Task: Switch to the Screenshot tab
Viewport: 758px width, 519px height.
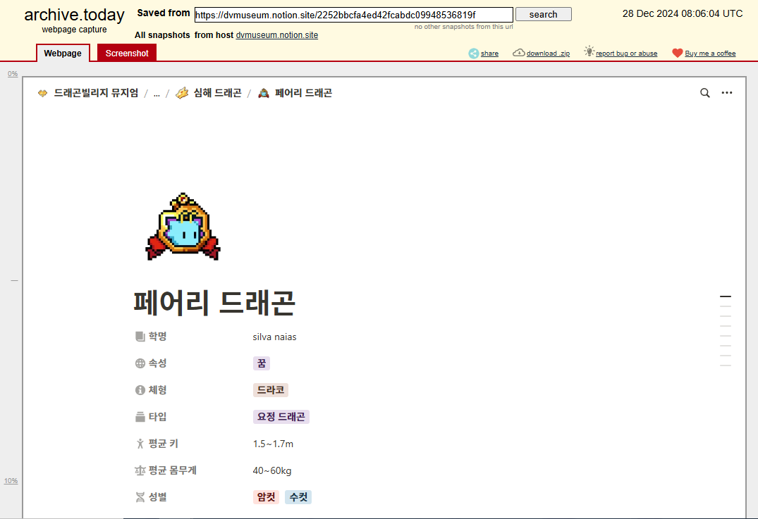Action: (x=127, y=53)
